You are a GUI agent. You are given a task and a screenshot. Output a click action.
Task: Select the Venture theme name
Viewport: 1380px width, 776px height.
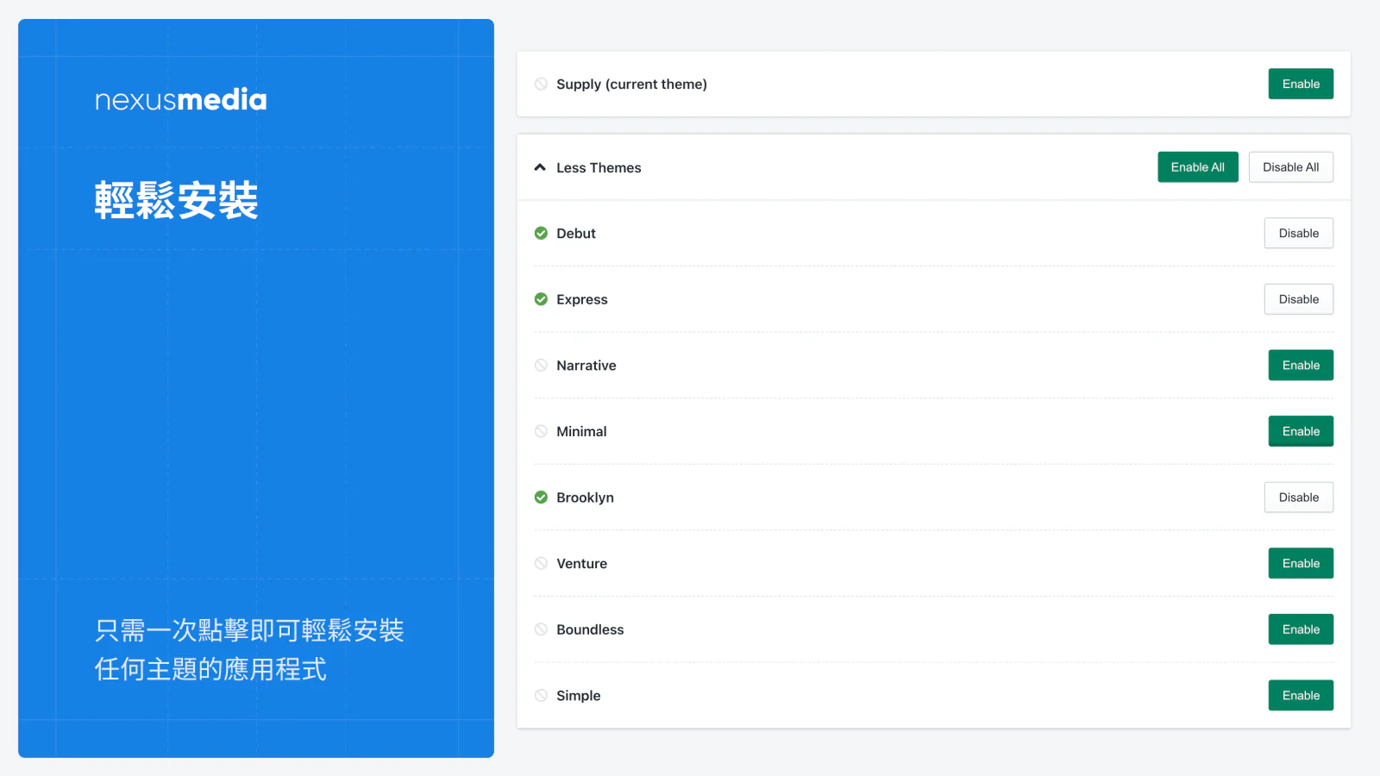582,563
